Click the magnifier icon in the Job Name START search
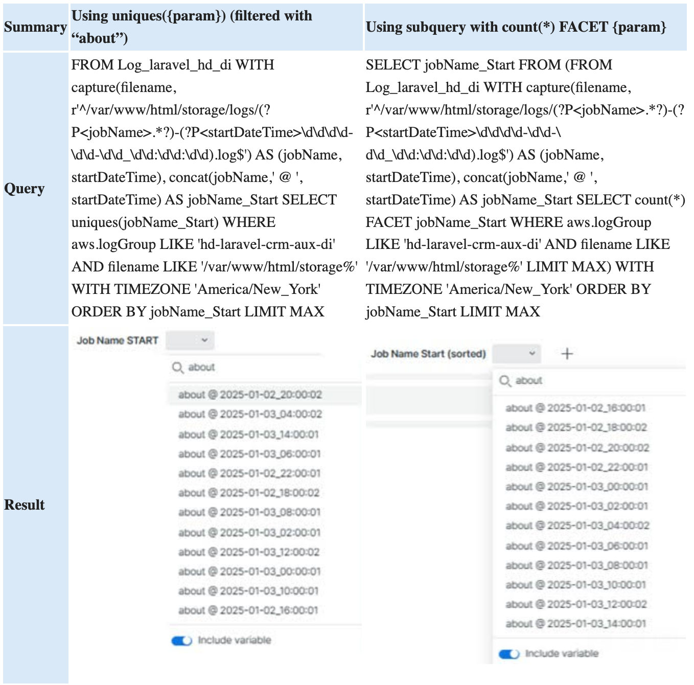 (177, 368)
